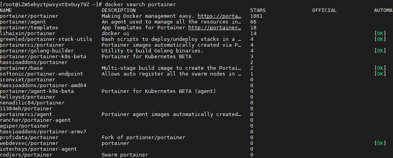Click the 14 stars value for lihaixin

click(x=253, y=34)
